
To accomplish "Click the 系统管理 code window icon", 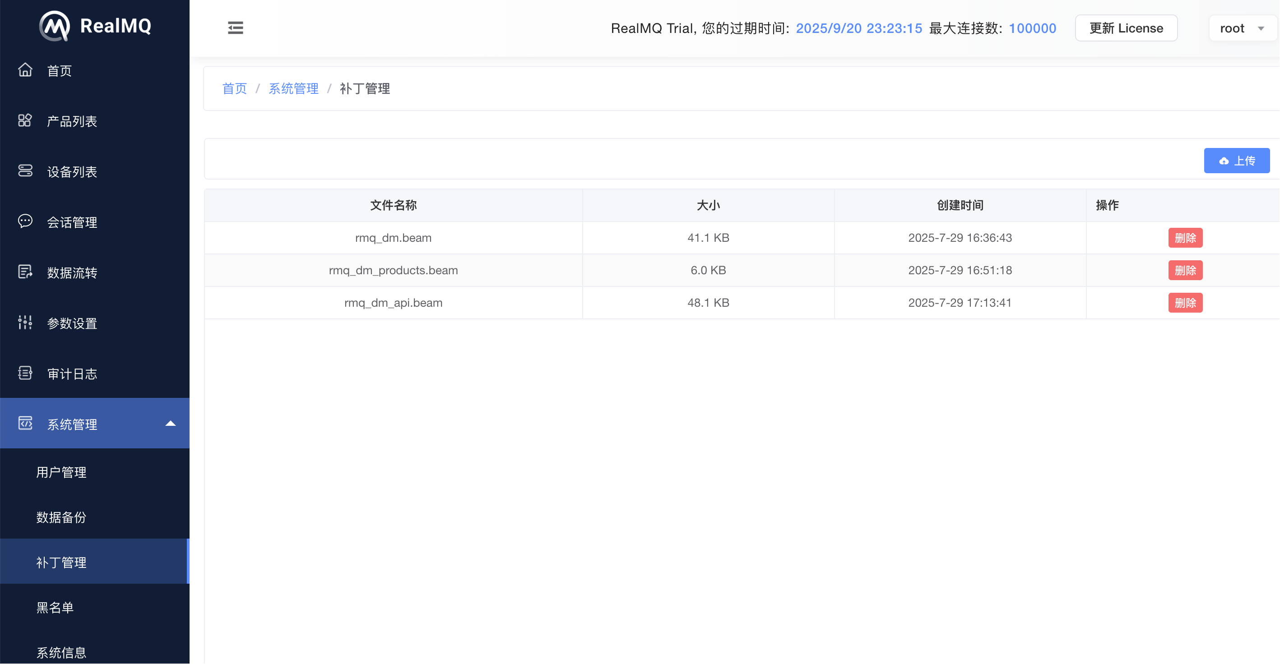I will tap(25, 424).
